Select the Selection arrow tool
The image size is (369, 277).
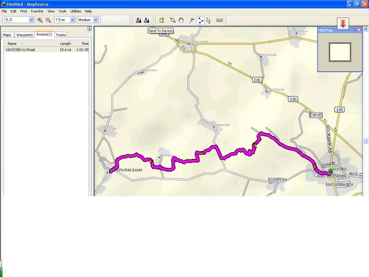[209, 20]
